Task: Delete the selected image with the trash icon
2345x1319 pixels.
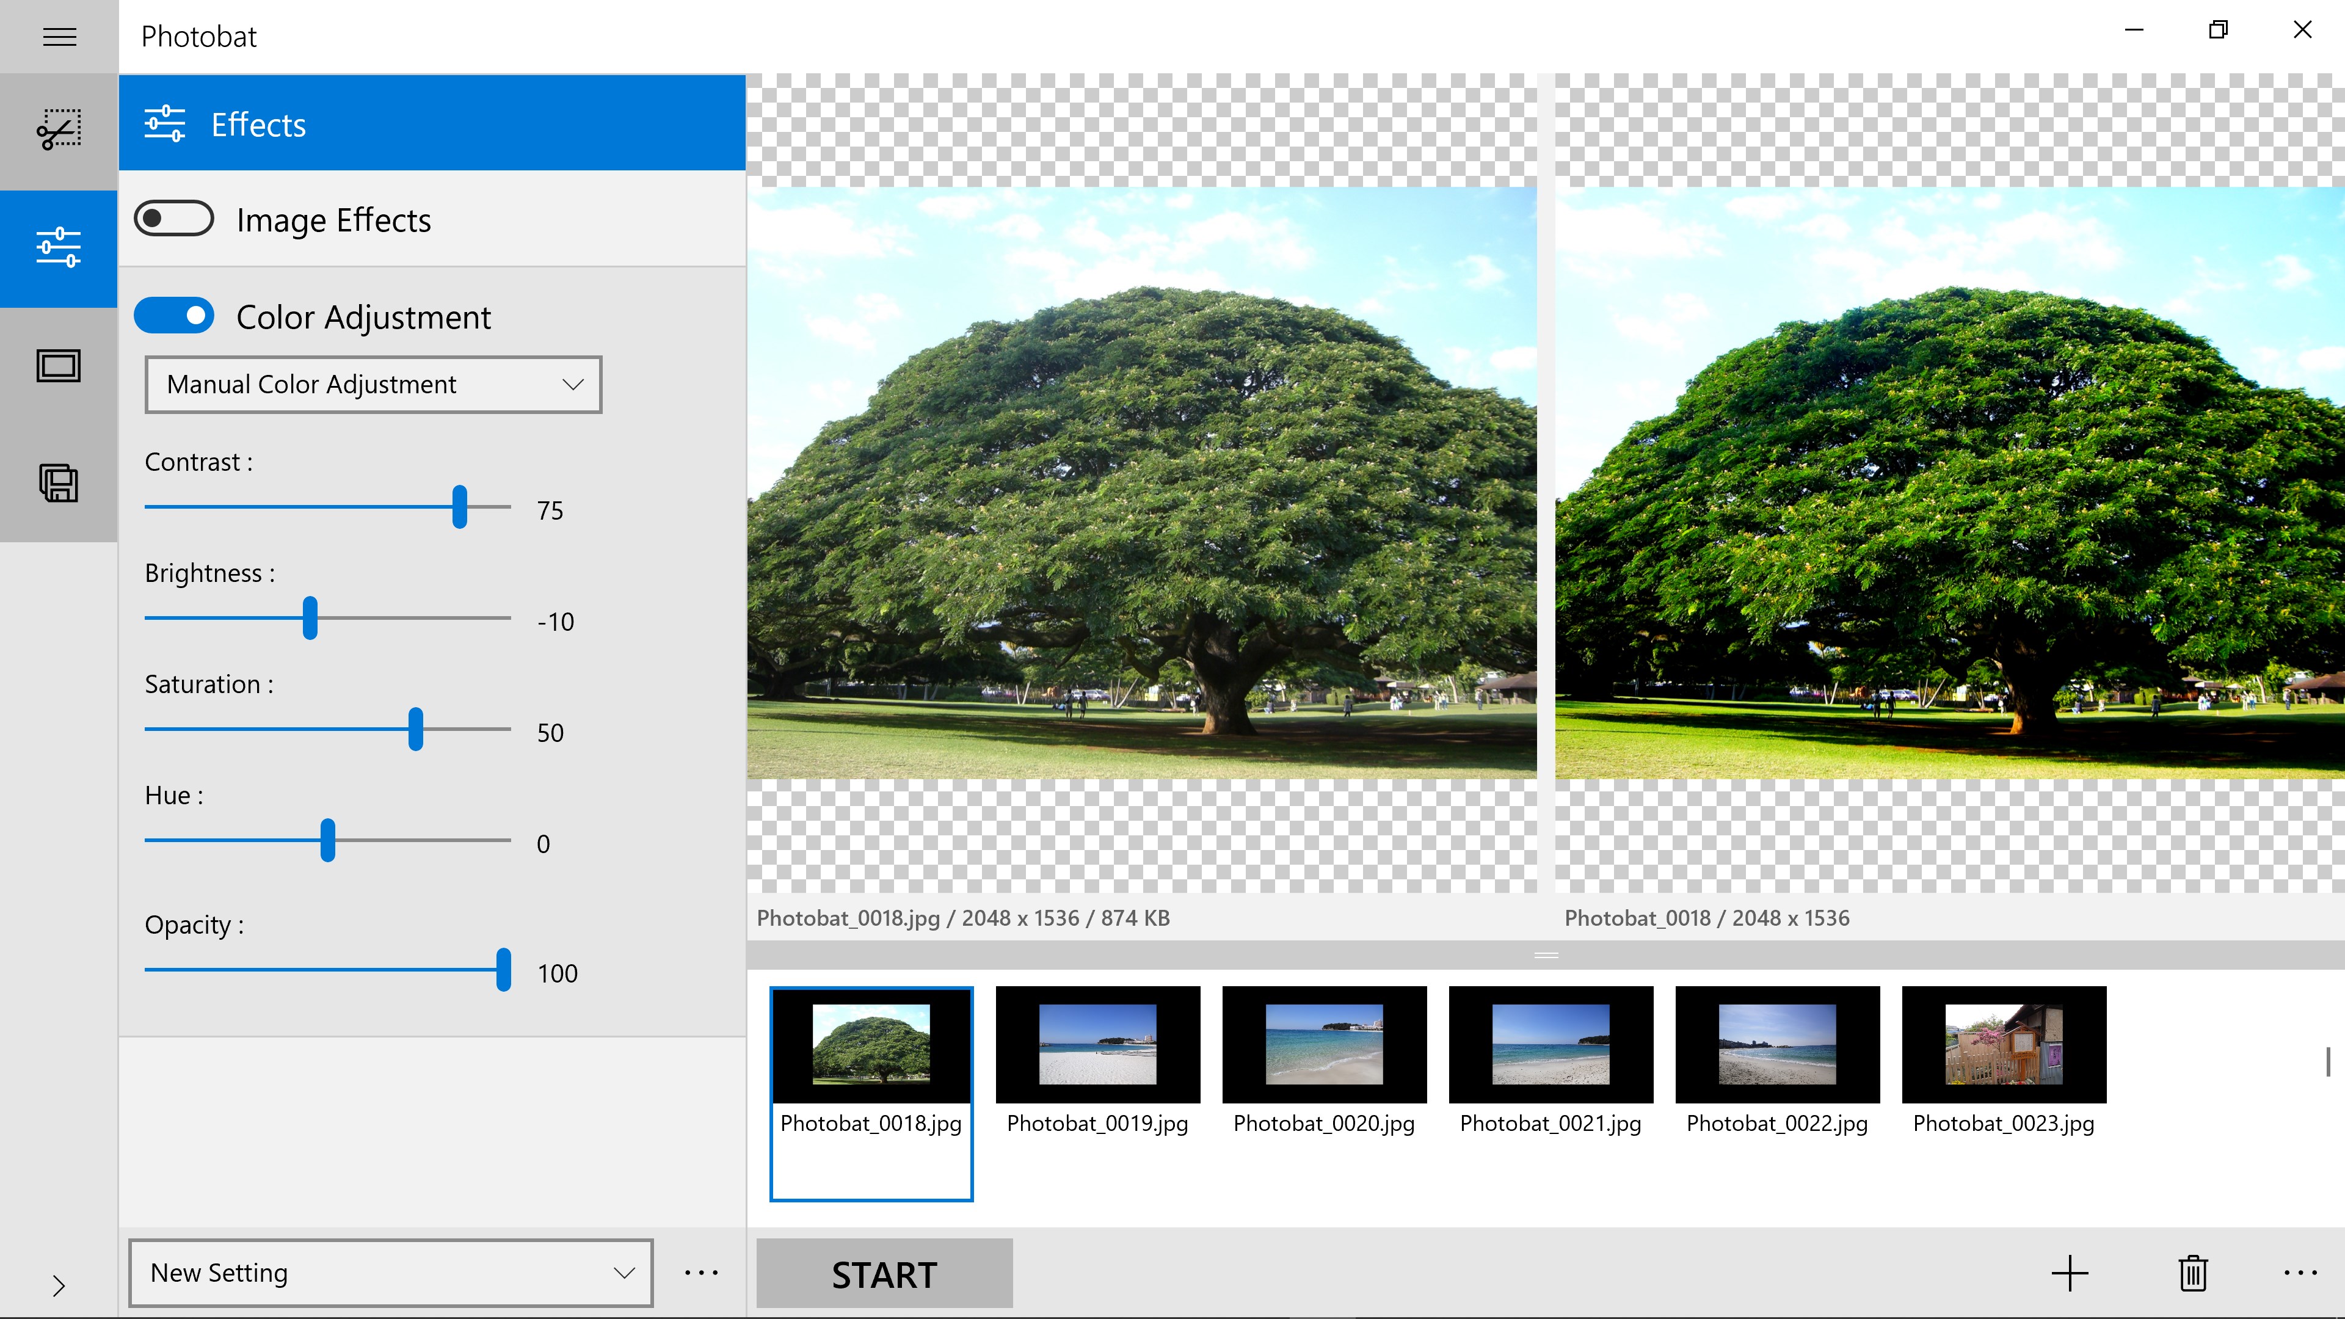Action: pyautogui.click(x=2193, y=1273)
